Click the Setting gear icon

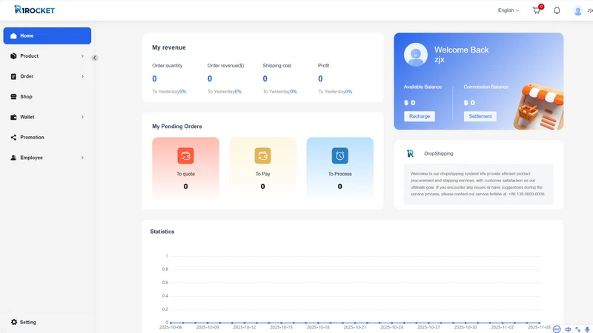click(14, 322)
